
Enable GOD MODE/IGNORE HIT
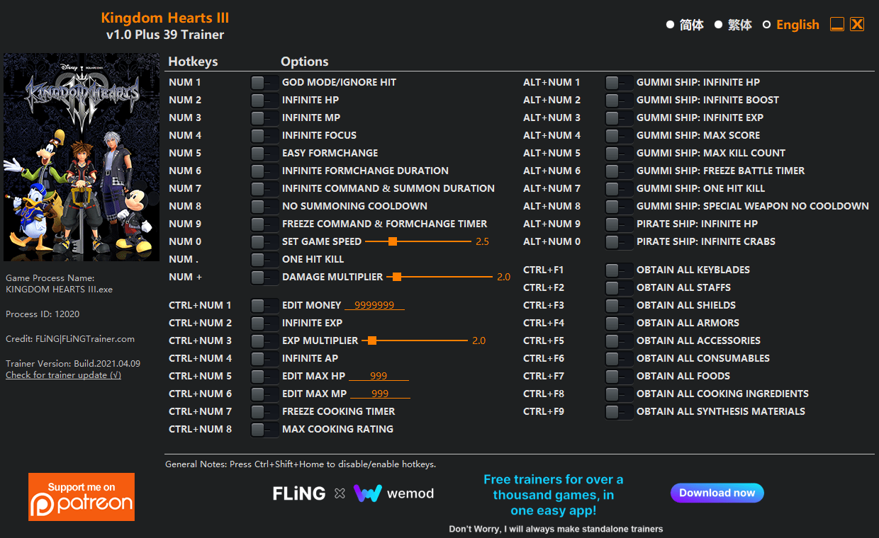(264, 82)
